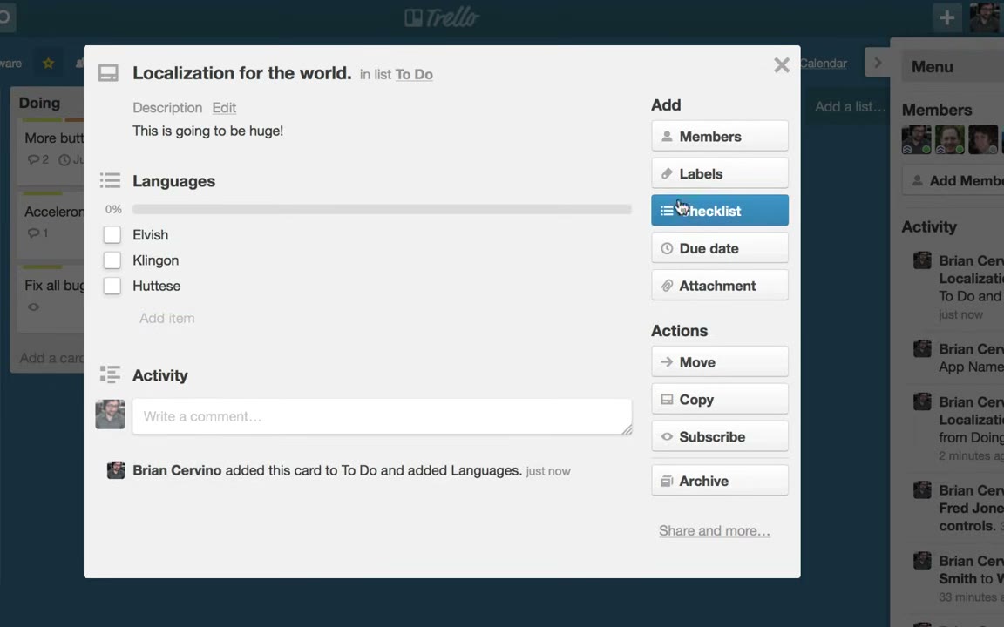Viewport: 1004px width, 627px height.
Task: Click the card icon beside the title
Action: tap(108, 73)
